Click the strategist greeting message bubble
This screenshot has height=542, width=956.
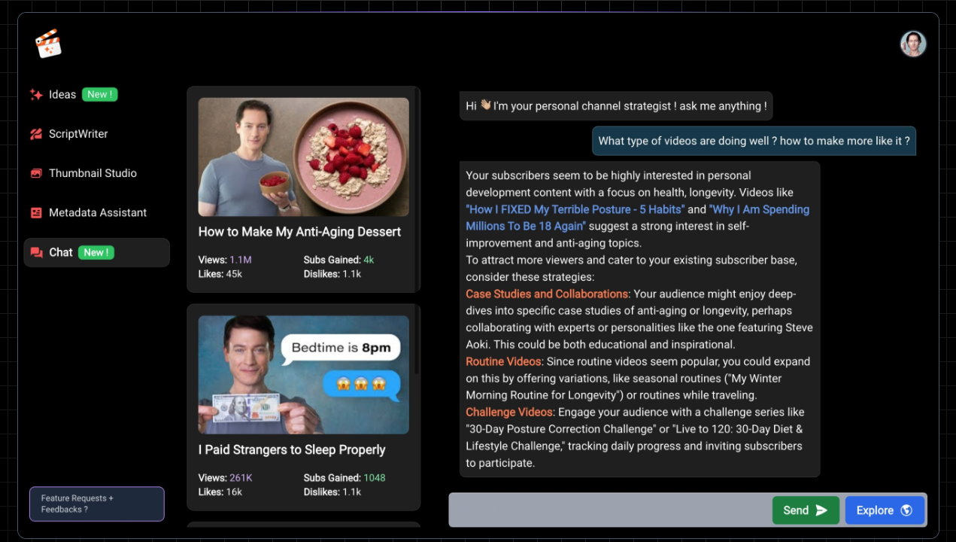[x=616, y=106]
